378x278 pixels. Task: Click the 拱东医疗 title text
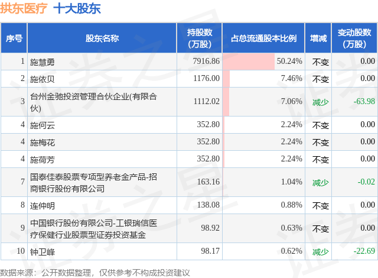[x=24, y=8]
